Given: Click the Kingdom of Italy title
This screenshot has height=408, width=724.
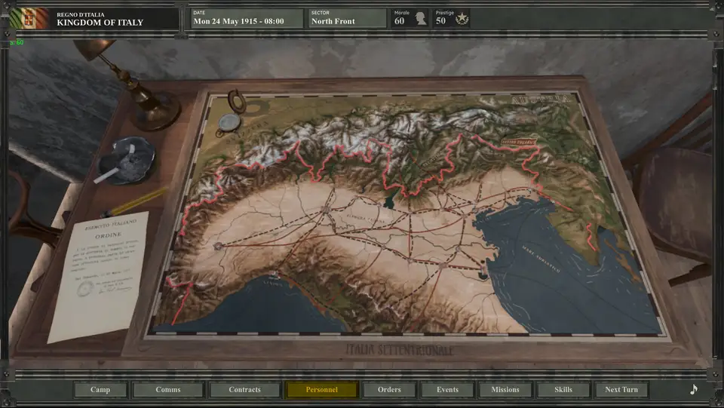Looking at the screenshot, I should (x=100, y=22).
